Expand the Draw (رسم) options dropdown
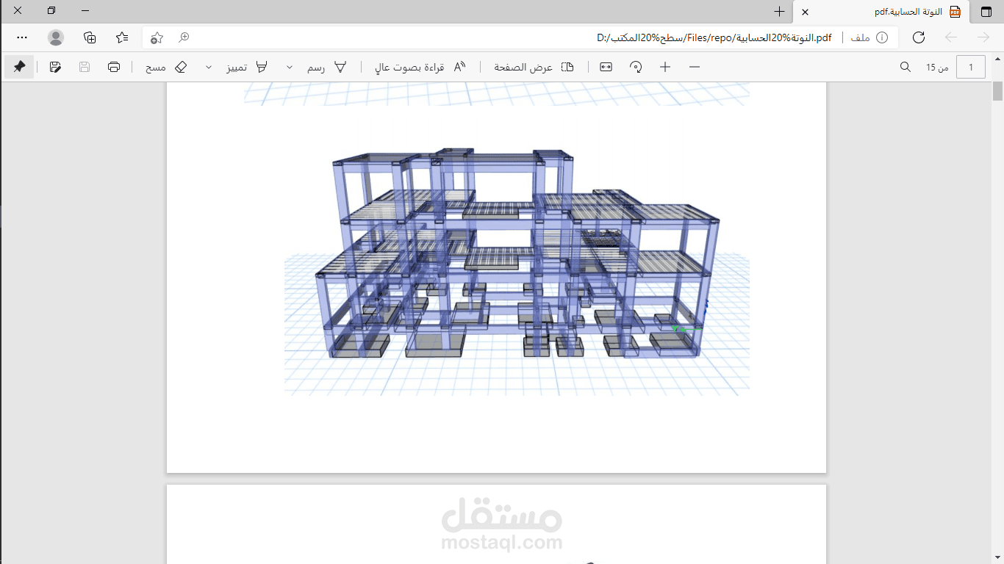Screen dimensions: 1004x564 (x=289, y=67)
